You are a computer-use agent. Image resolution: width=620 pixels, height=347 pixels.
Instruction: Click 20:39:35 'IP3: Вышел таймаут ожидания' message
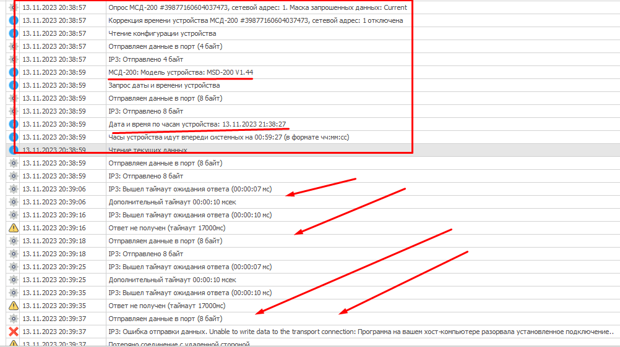pyautogui.click(x=190, y=293)
